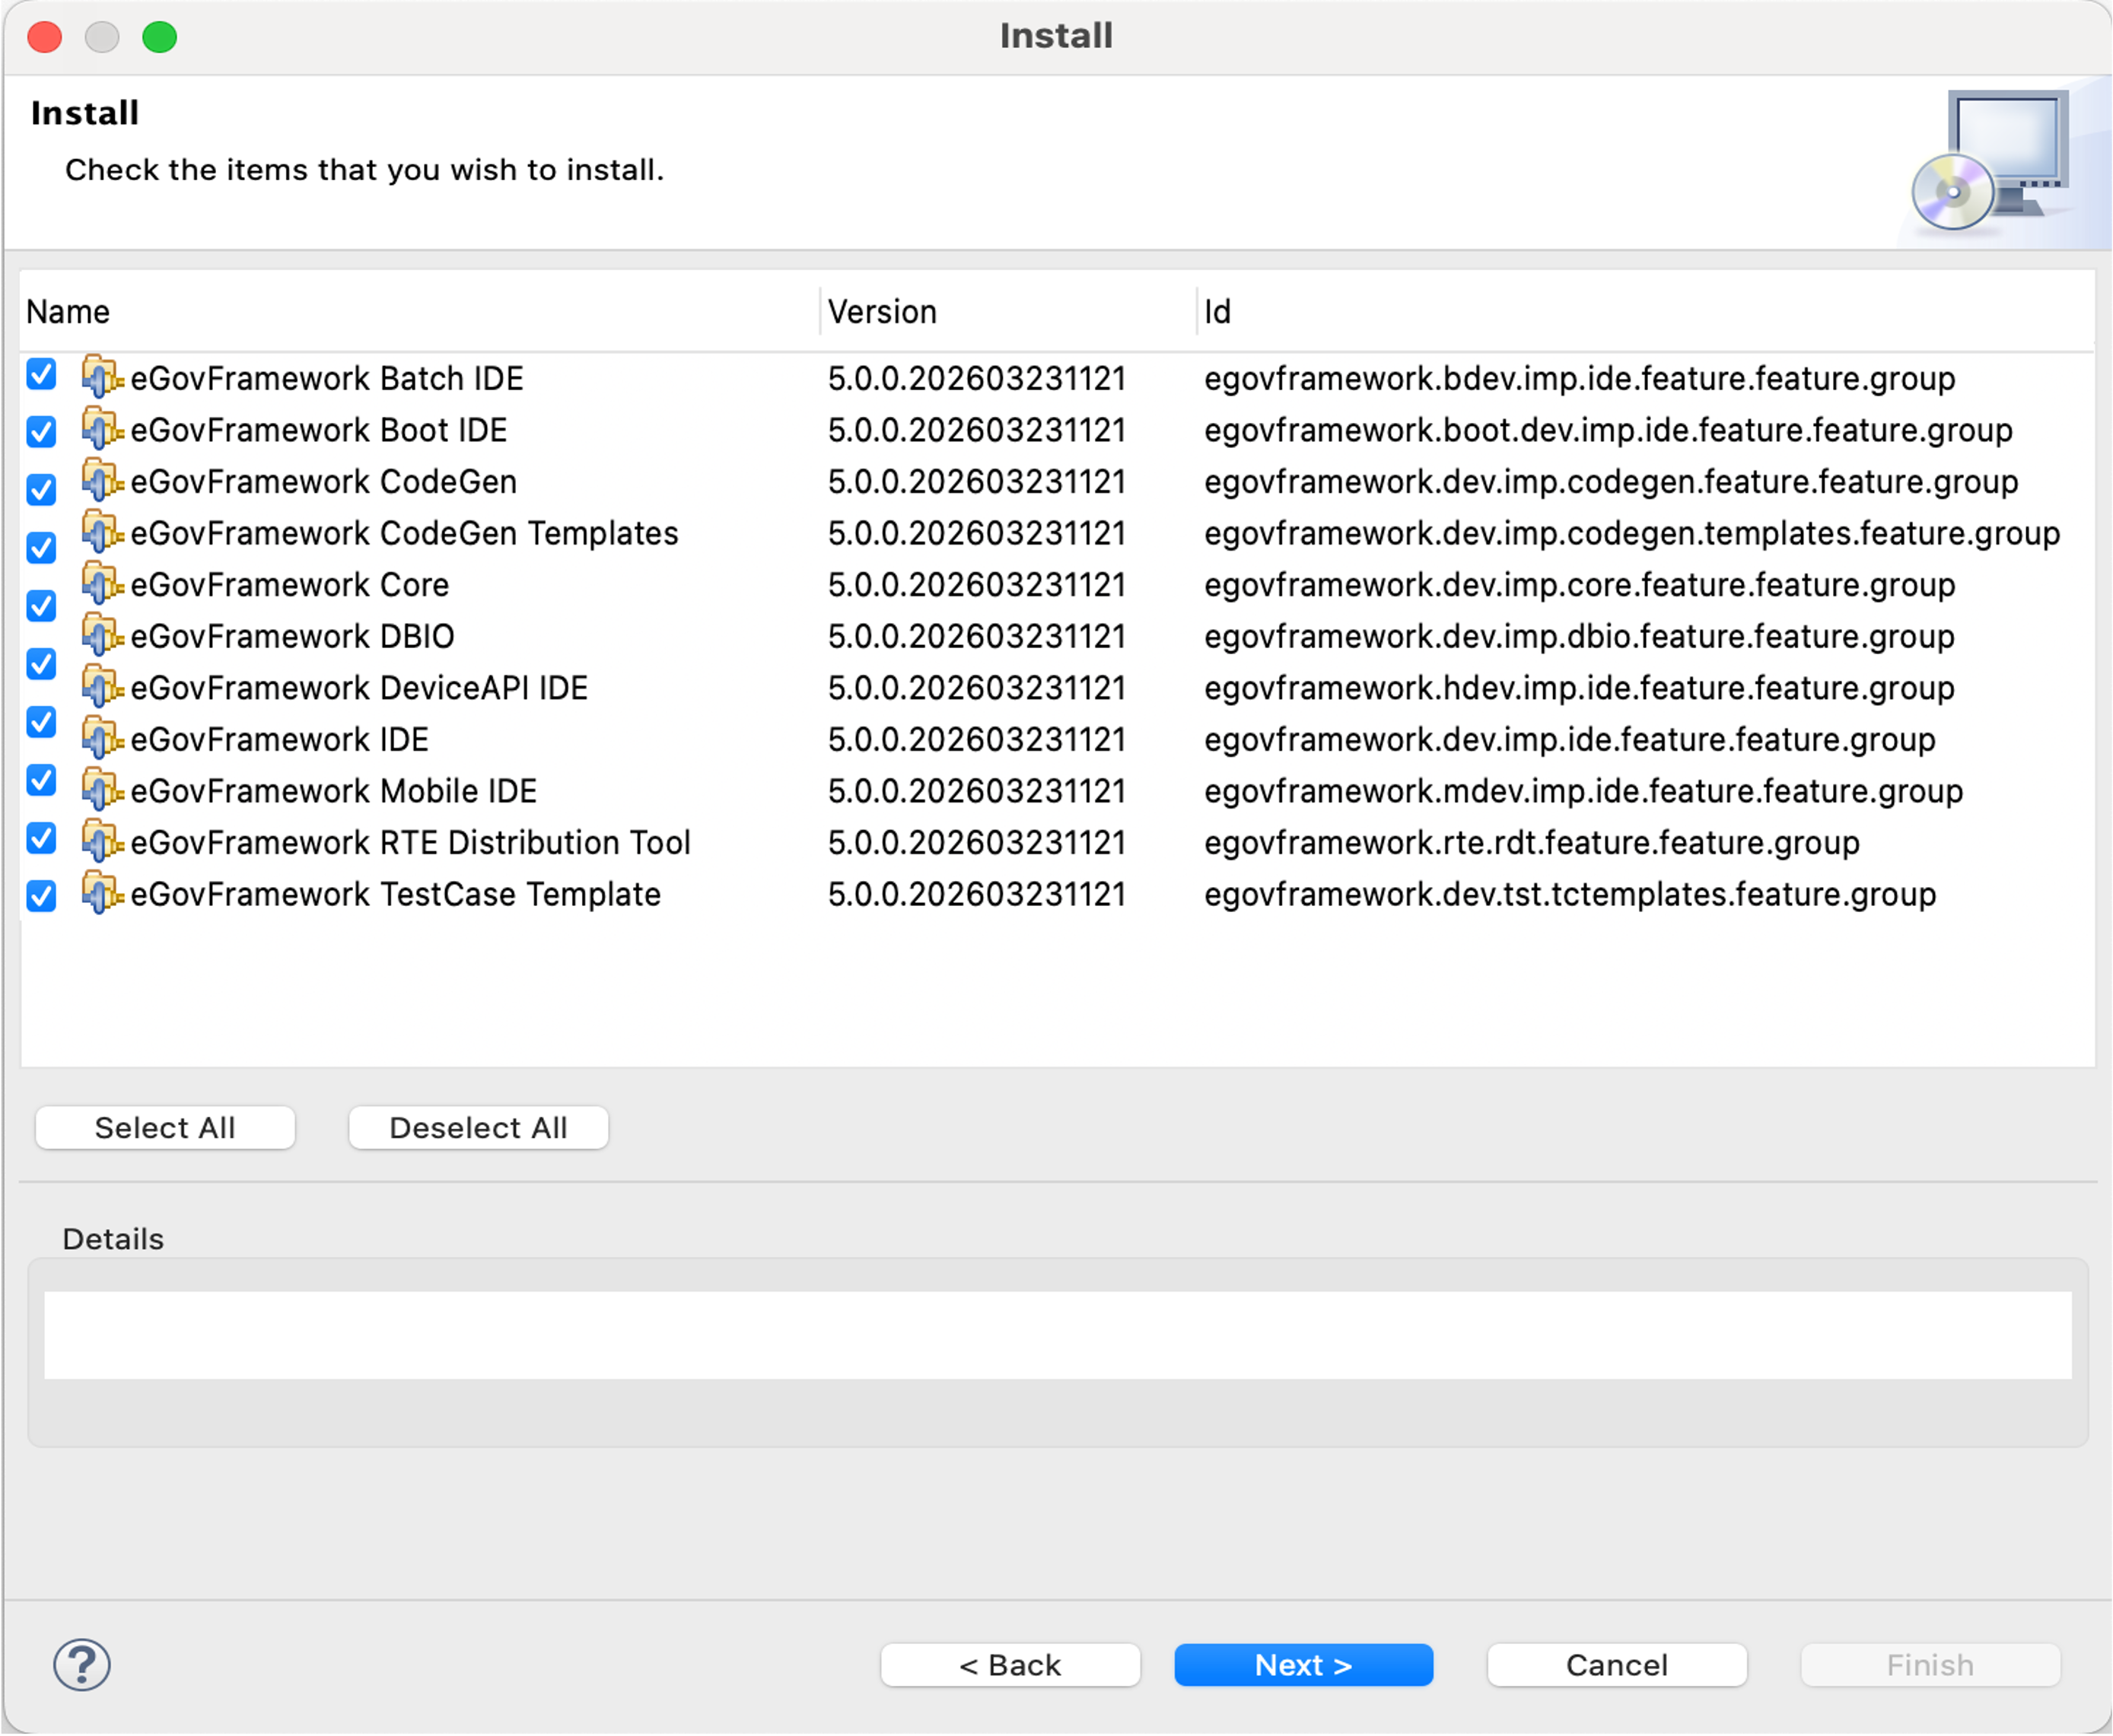The height and width of the screenshot is (1736, 2113).
Task: Click the RTE Distribution Tool feature icon
Action: [x=101, y=842]
